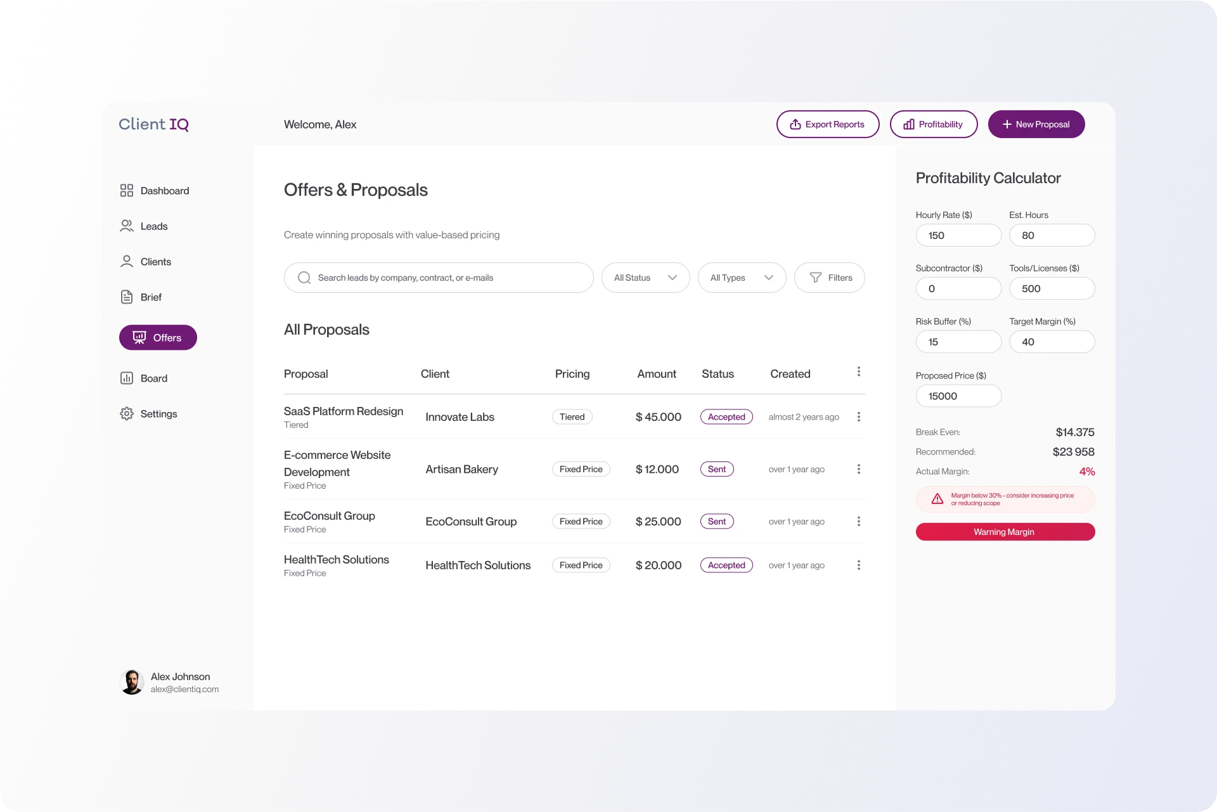Open the row options menu for SaaS Platform Redesign
Image resolution: width=1217 pixels, height=812 pixels.
859,416
